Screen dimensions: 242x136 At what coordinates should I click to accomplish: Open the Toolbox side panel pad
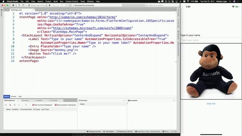point(178,12)
